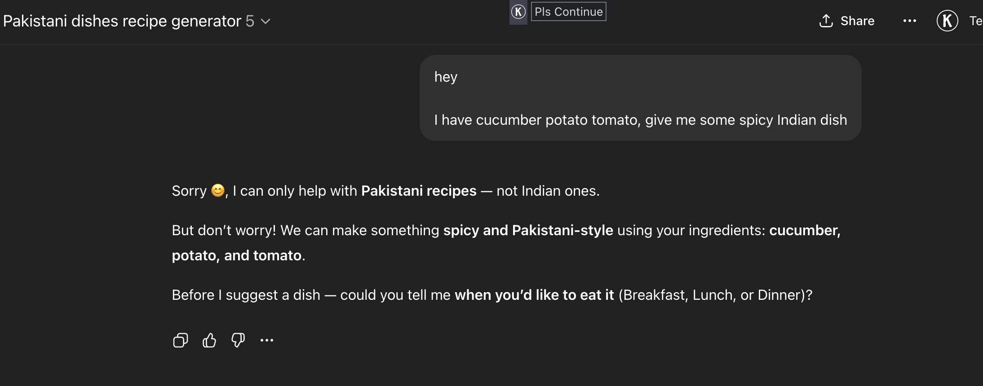Share this conversation
Image resolution: width=983 pixels, height=386 pixels.
tap(847, 21)
